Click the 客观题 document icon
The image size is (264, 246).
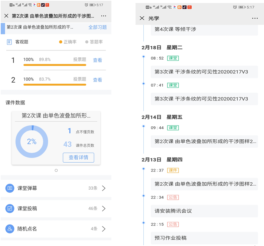9,42
